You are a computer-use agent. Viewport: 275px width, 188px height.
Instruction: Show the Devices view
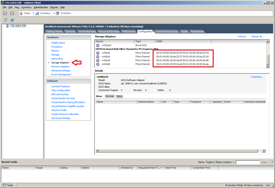tap(110, 96)
